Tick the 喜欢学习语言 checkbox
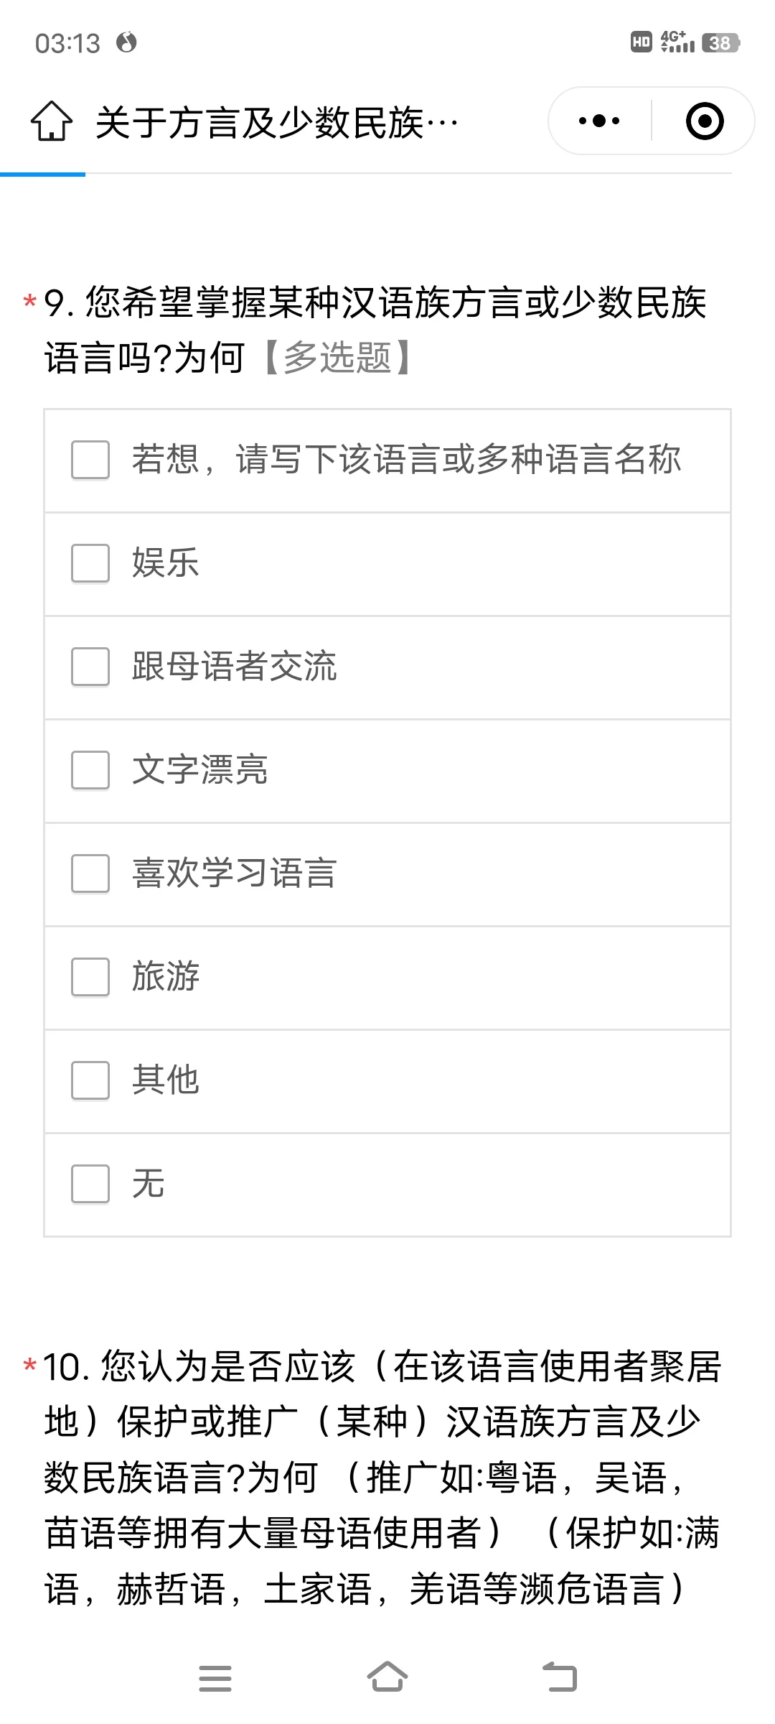This screenshot has width=775, height=1724. coord(90,873)
